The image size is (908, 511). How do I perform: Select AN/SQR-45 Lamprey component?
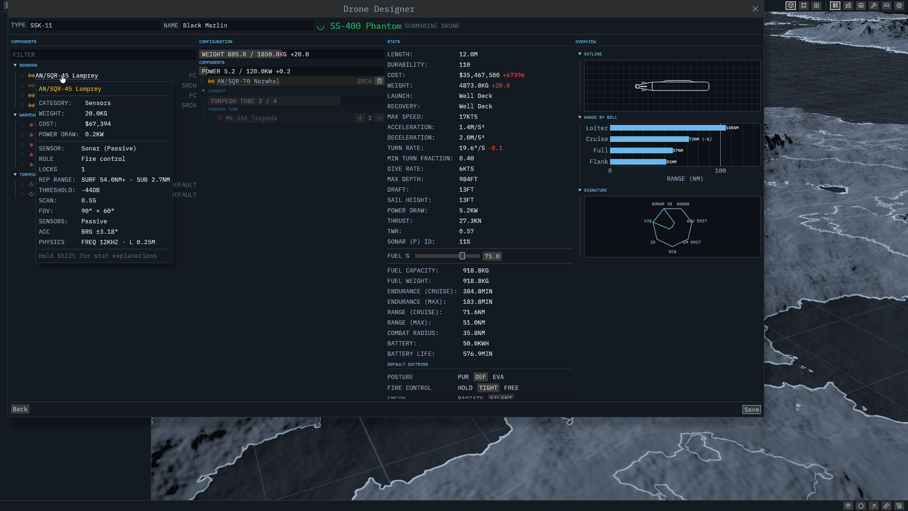(x=67, y=76)
